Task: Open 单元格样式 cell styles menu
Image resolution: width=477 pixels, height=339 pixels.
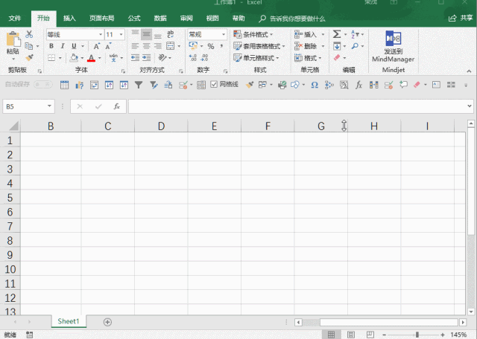Action: [x=256, y=58]
